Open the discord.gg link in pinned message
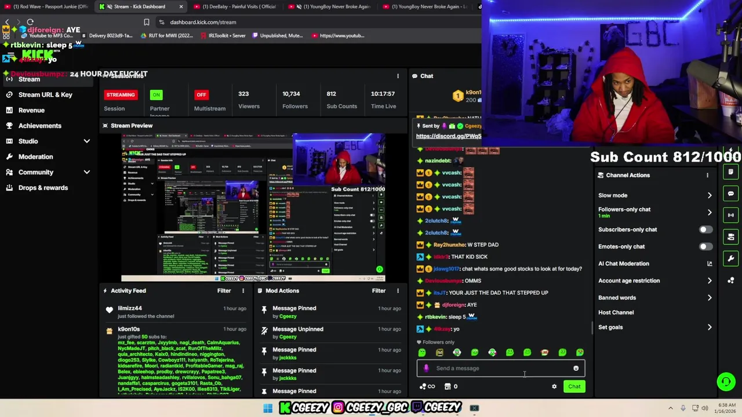This screenshot has width=742, height=417. pyautogui.click(x=448, y=136)
